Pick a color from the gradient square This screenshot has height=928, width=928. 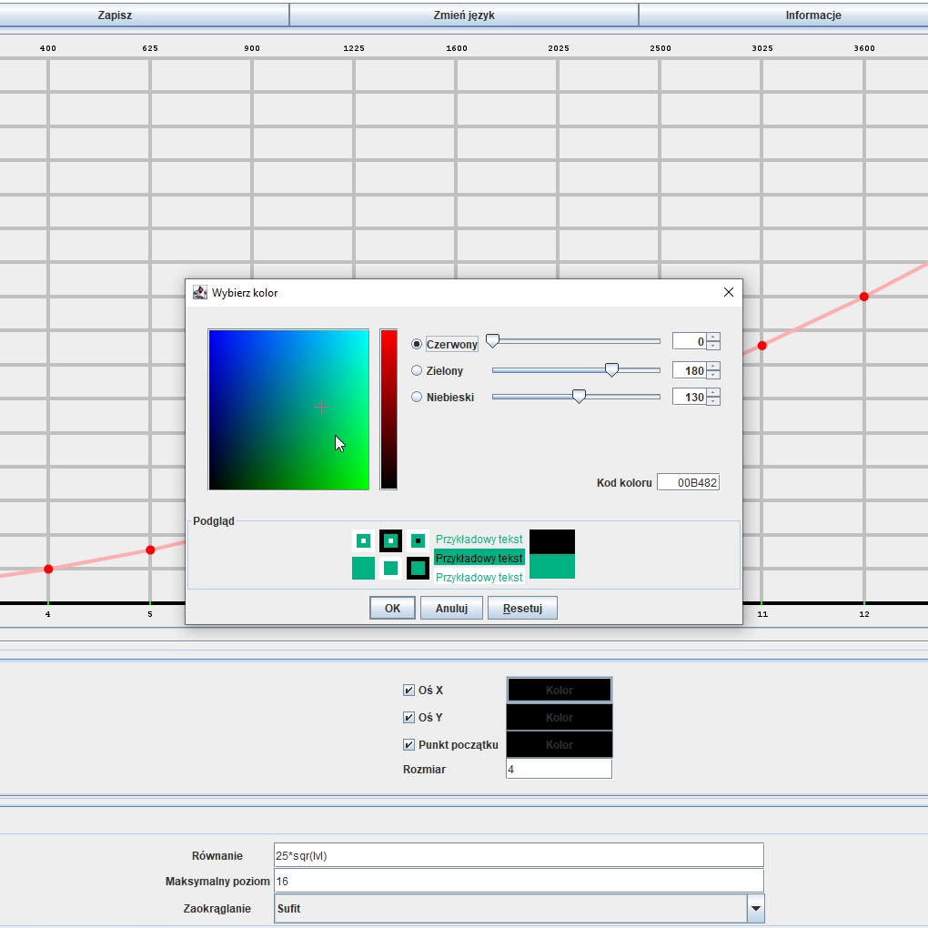288,409
